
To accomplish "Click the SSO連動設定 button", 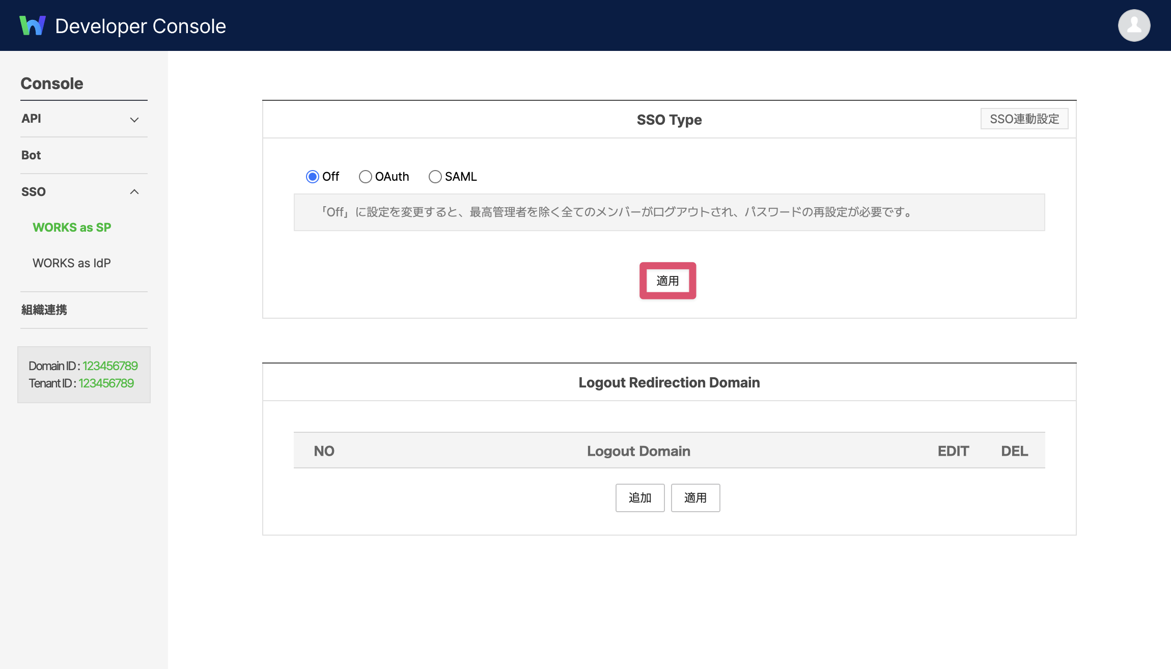I will click(1024, 119).
